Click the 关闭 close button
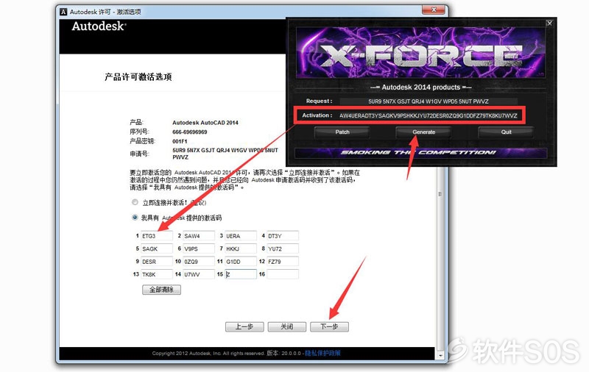The width and height of the screenshot is (589, 372). click(x=287, y=326)
